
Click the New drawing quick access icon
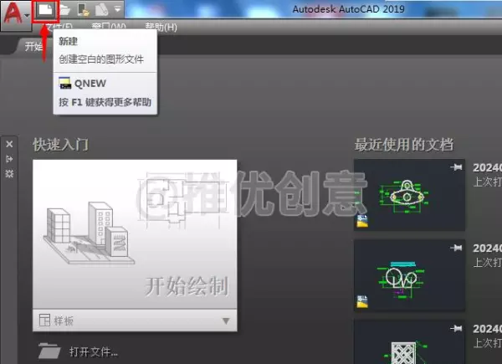pos(45,10)
